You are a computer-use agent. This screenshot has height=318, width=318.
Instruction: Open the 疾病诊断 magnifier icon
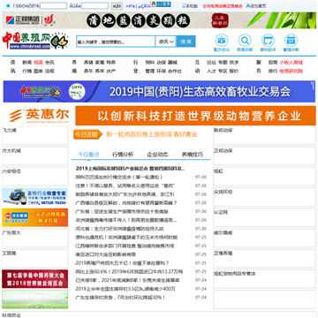[x=245, y=40]
